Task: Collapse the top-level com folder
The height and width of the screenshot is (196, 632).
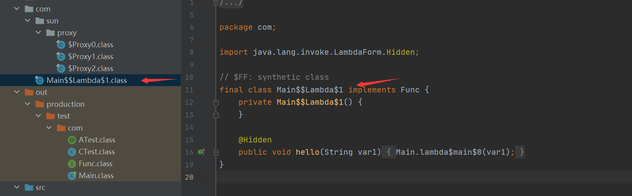Action: [17, 8]
